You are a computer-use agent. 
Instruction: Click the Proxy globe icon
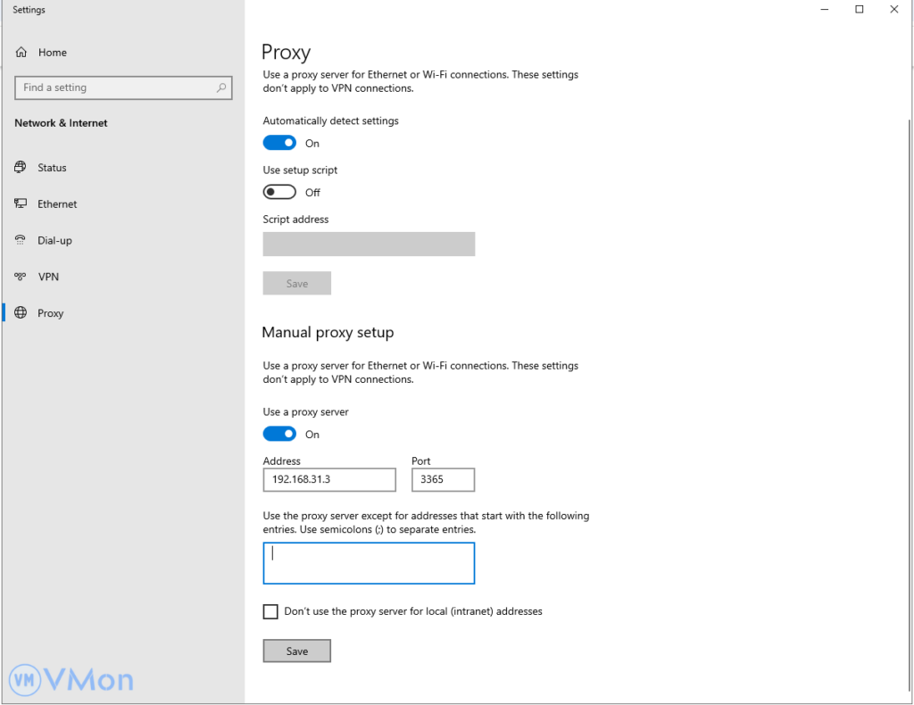point(21,313)
